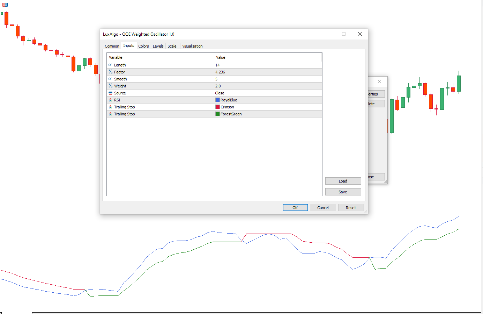The height and width of the screenshot is (314, 483).
Task: Click the fraction icon next to Factor
Action: coord(110,72)
